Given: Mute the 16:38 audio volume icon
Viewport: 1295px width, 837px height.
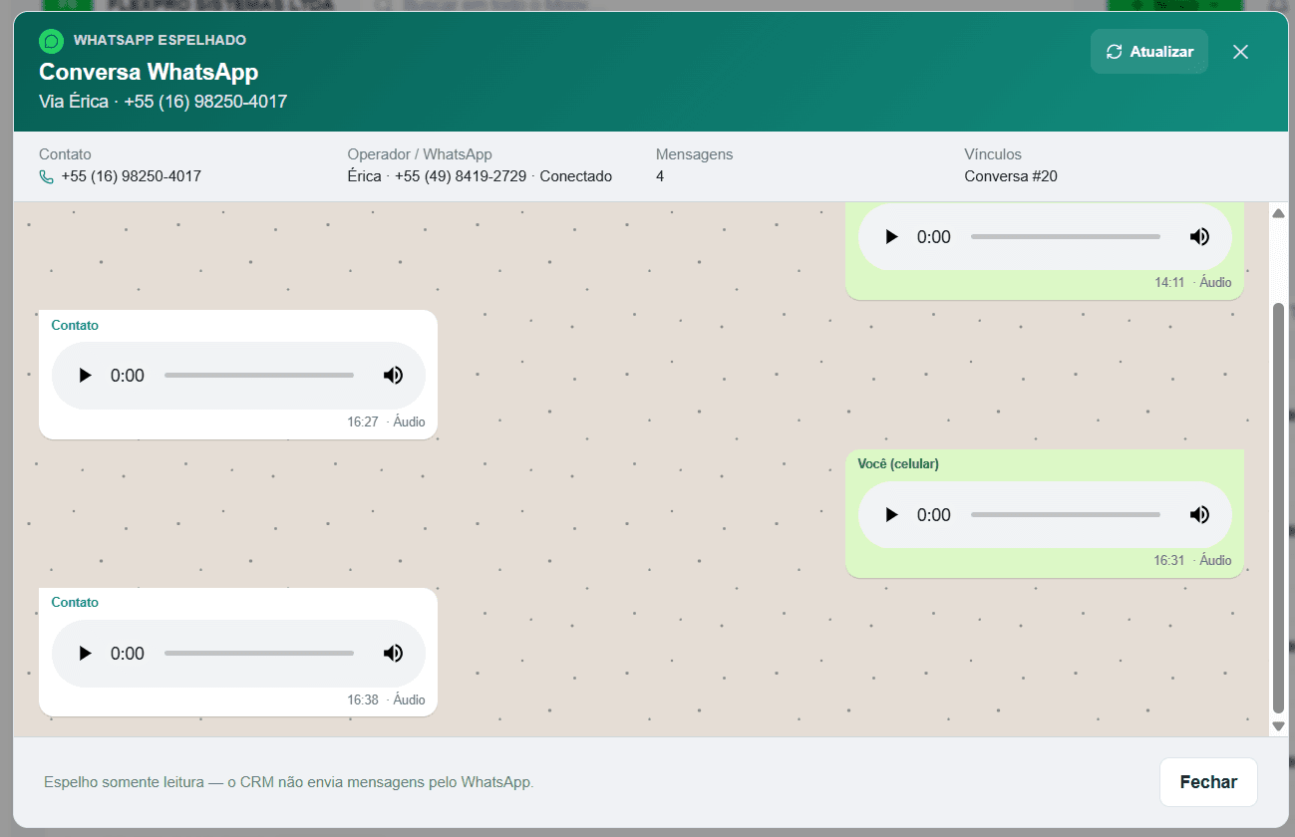Looking at the screenshot, I should coord(393,654).
